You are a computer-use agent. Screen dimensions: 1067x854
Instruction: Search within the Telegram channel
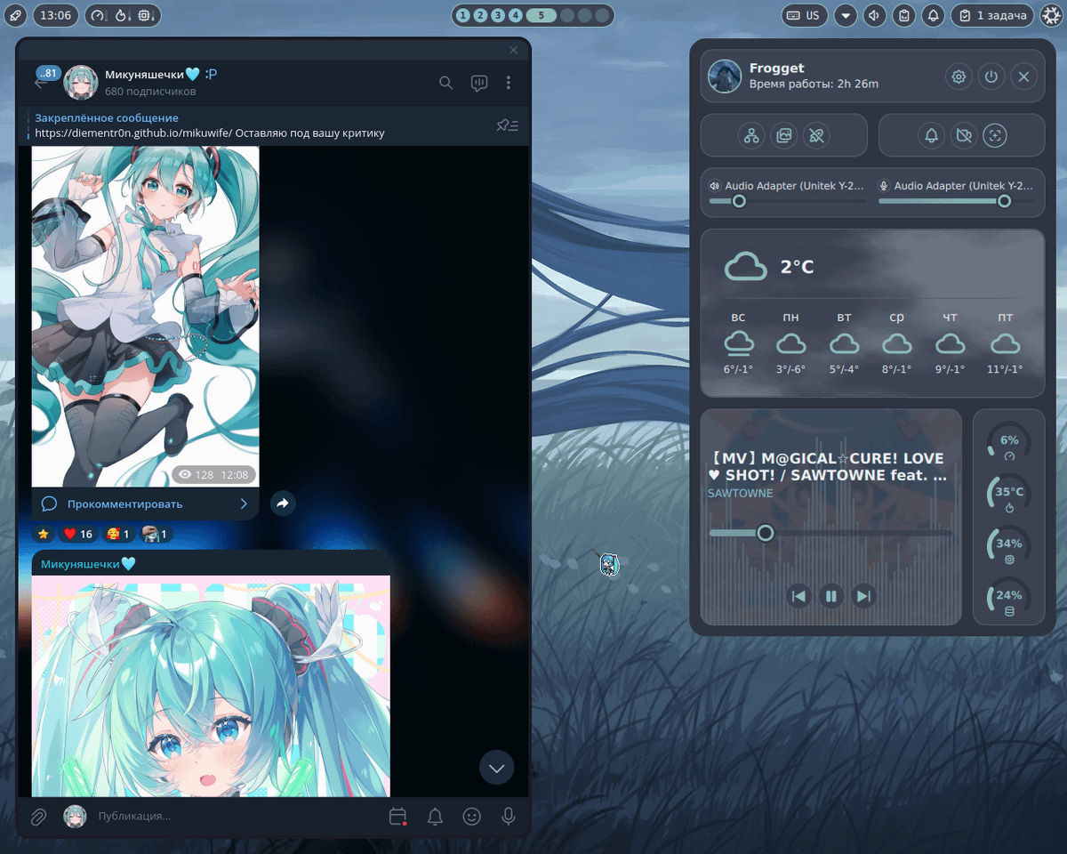coord(446,83)
